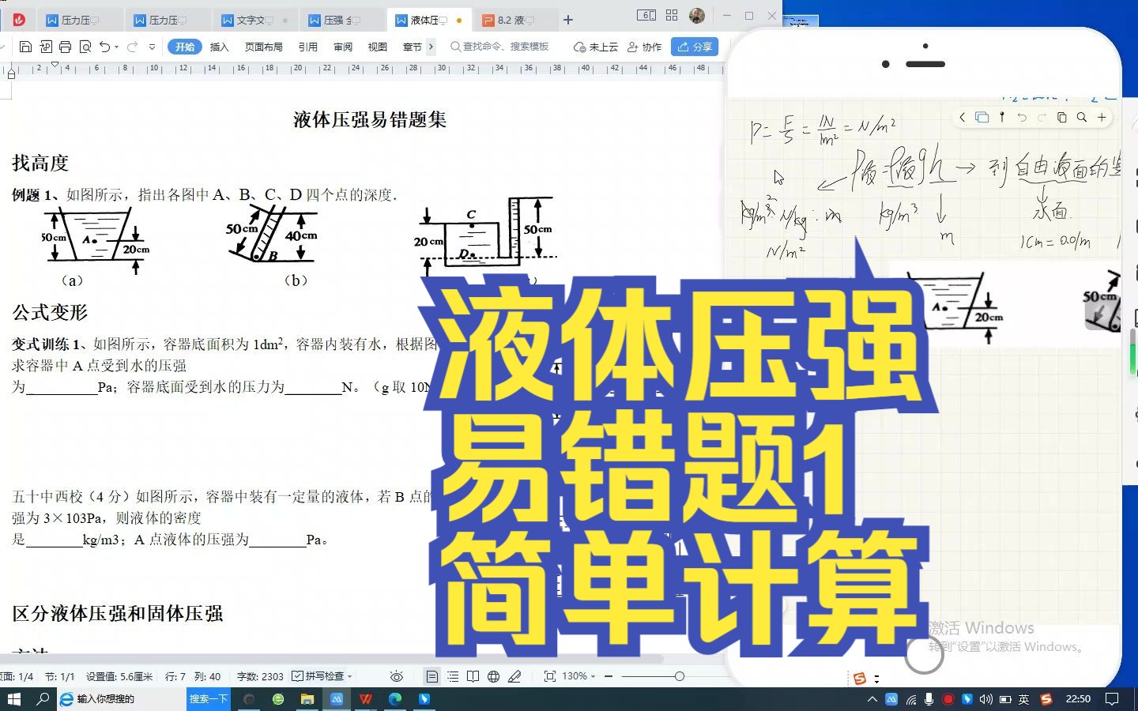Toggle 拼写检查 spell check in the status bar
The width and height of the screenshot is (1138, 711).
pos(320,676)
